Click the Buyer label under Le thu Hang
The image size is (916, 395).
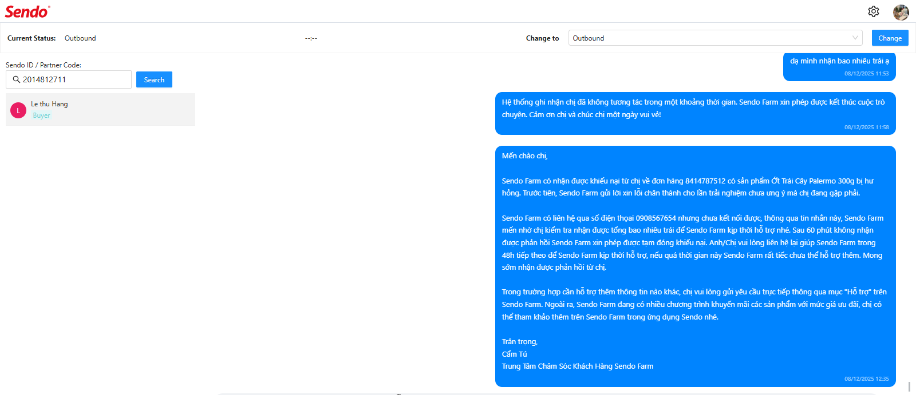(41, 115)
